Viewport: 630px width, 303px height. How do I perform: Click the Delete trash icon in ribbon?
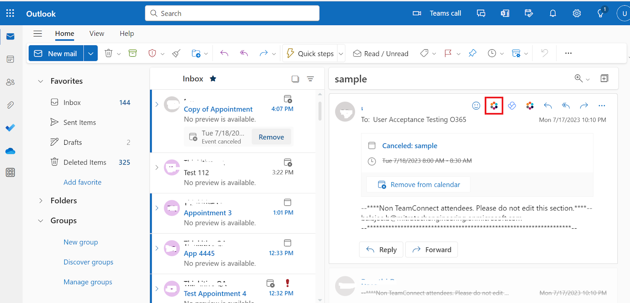pos(108,53)
